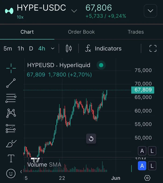Screen dimensions: 163x183
Task: Open the emoji sticker tool
Action: point(11,174)
